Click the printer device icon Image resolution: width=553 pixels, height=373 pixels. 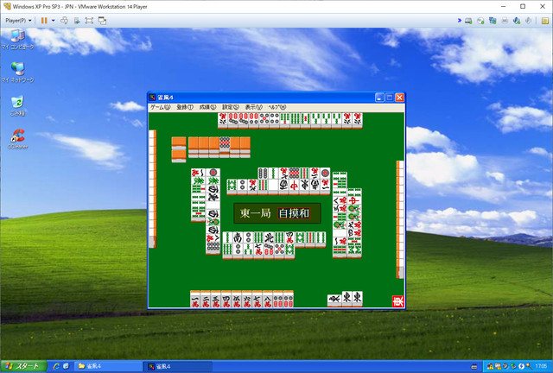(x=505, y=21)
